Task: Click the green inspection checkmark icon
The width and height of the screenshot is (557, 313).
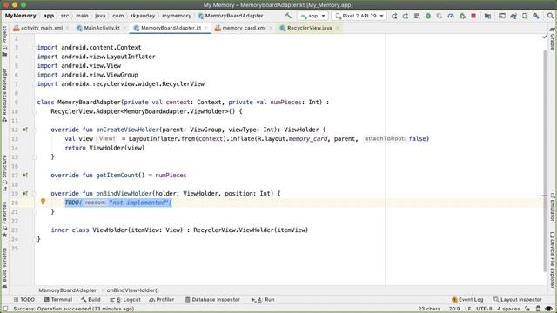Action: [x=545, y=37]
